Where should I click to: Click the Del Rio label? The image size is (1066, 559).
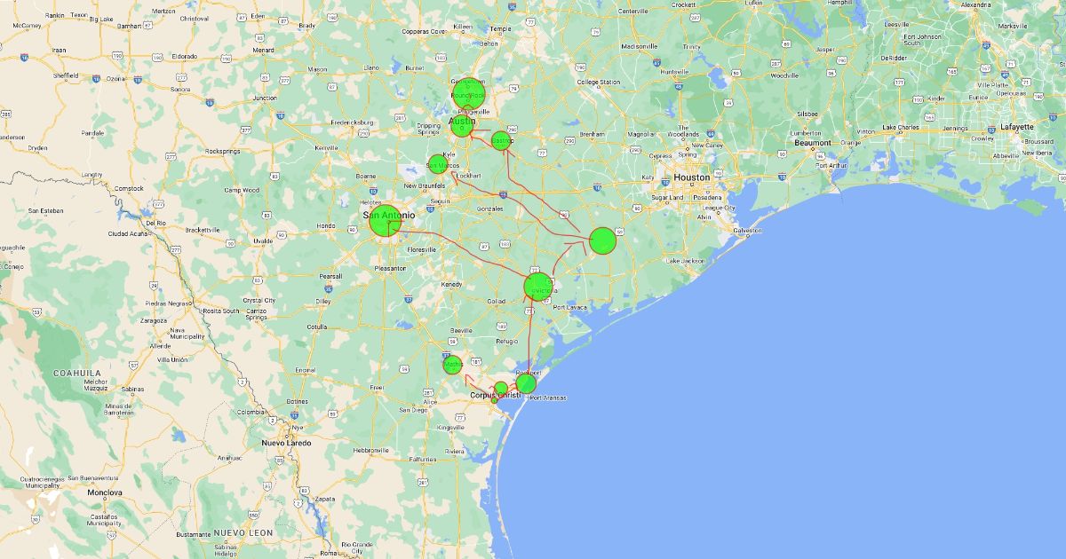point(156,223)
